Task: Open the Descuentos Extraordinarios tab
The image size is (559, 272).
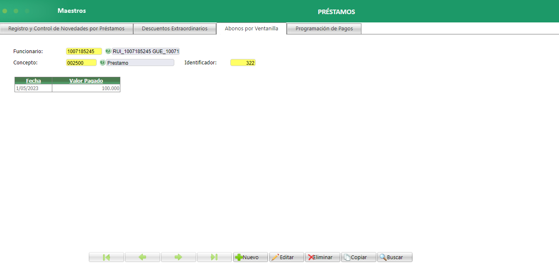Action: coord(175,28)
